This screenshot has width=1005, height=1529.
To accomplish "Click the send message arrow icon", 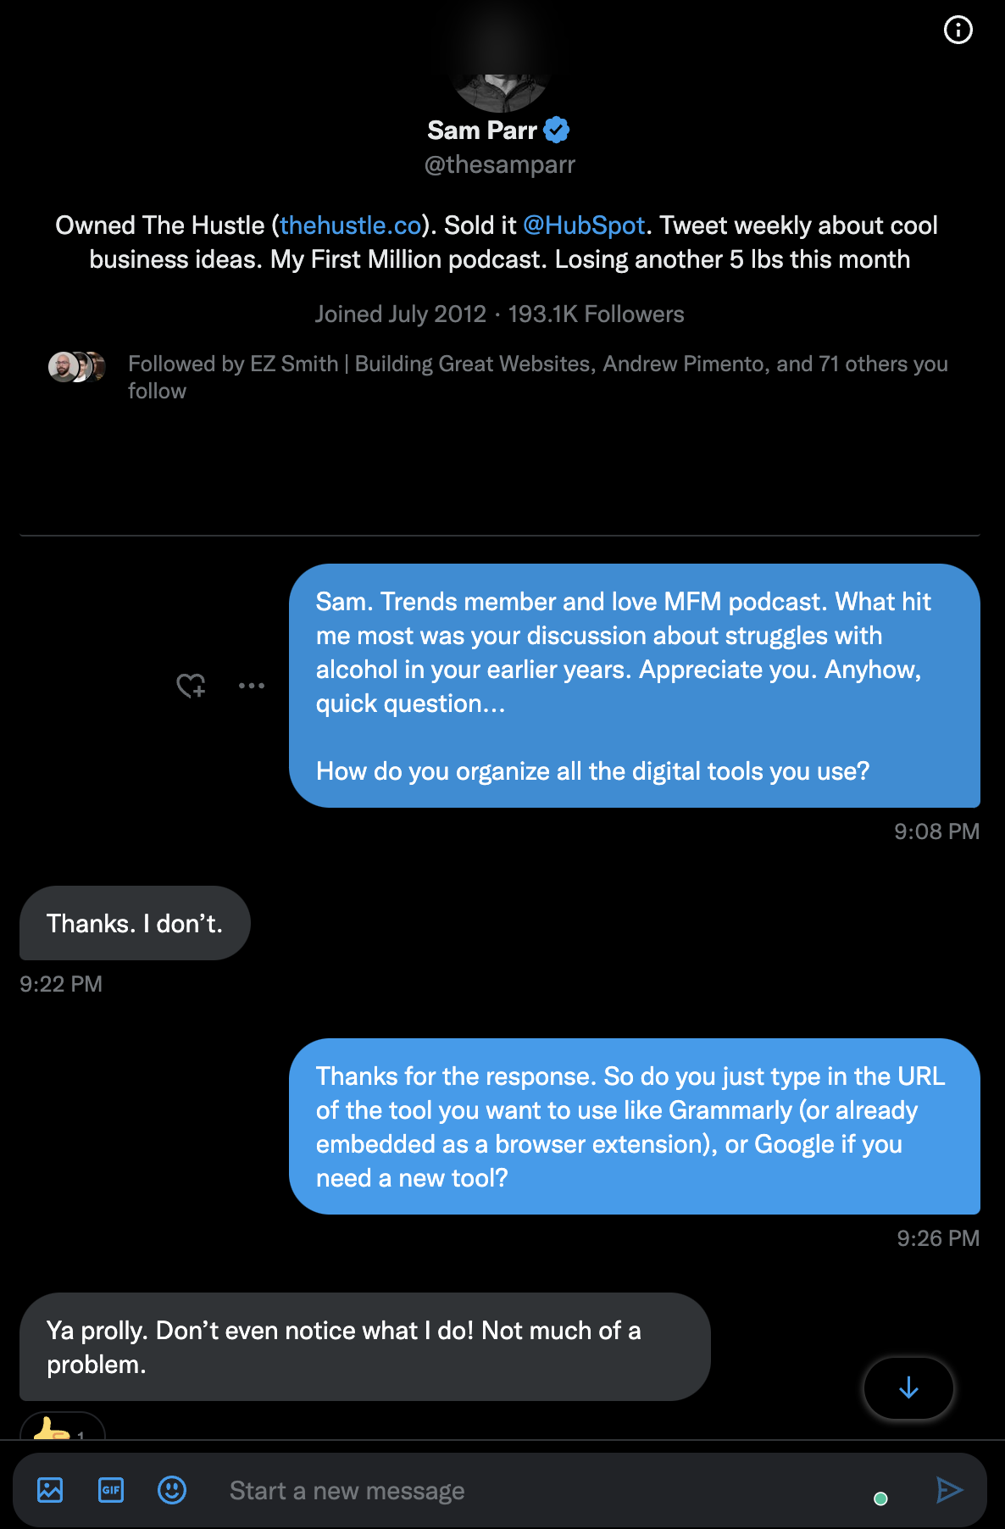I will click(949, 1489).
